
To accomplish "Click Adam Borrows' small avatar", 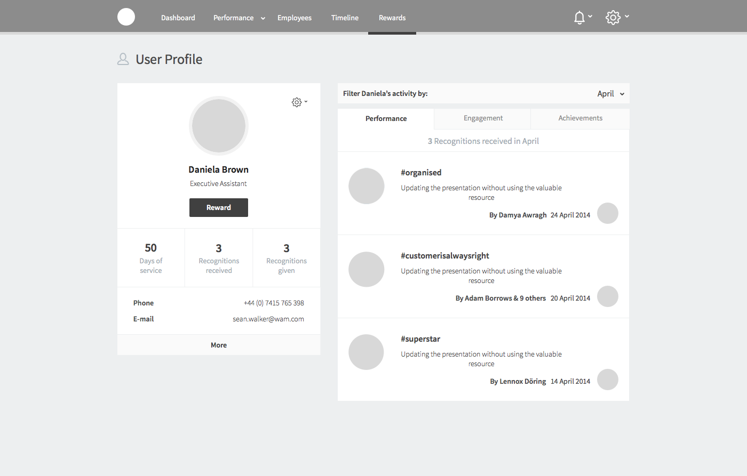I will [x=608, y=296].
